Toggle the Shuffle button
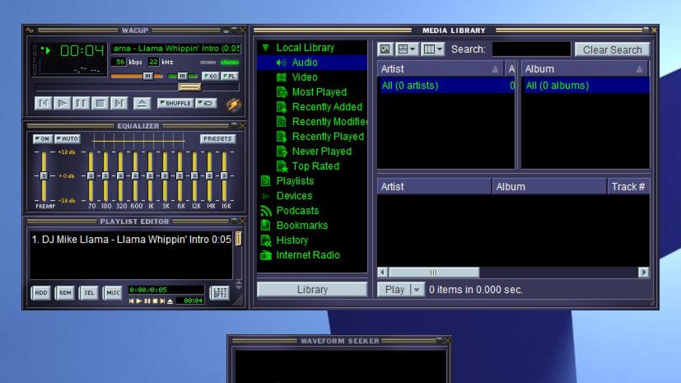This screenshot has width=681, height=383. [x=175, y=103]
